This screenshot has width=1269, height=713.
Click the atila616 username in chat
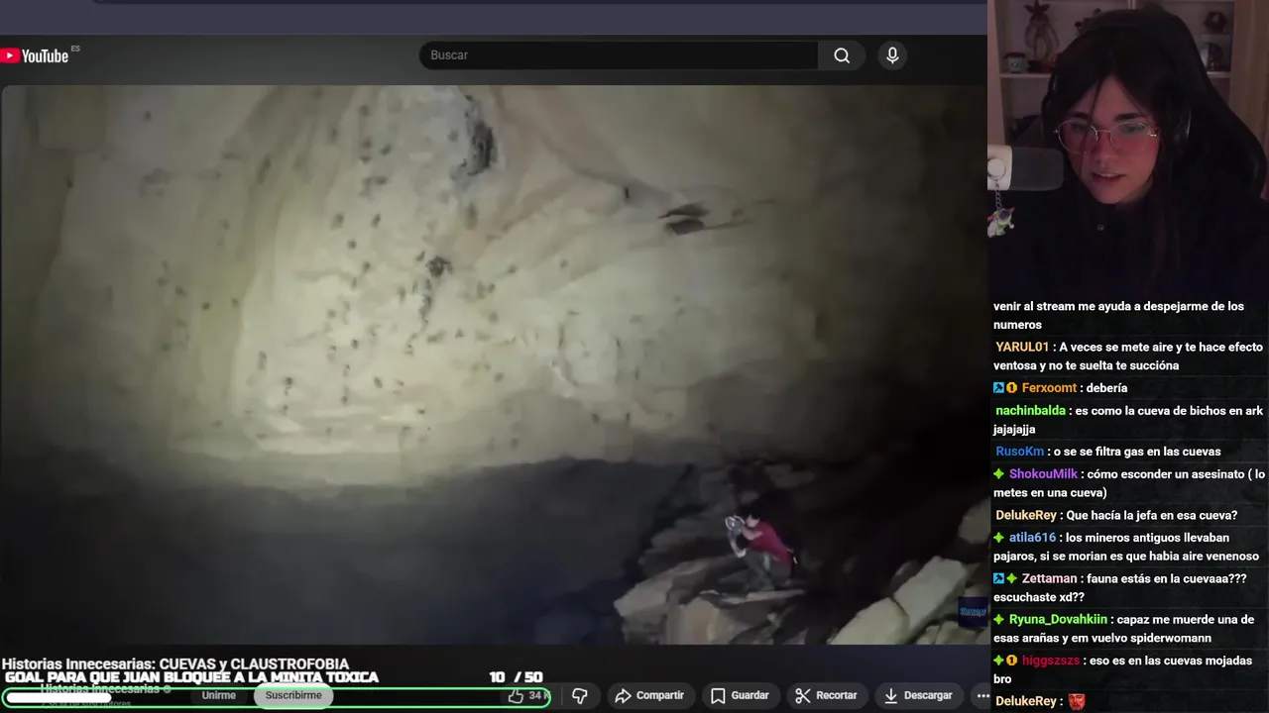[1032, 538]
